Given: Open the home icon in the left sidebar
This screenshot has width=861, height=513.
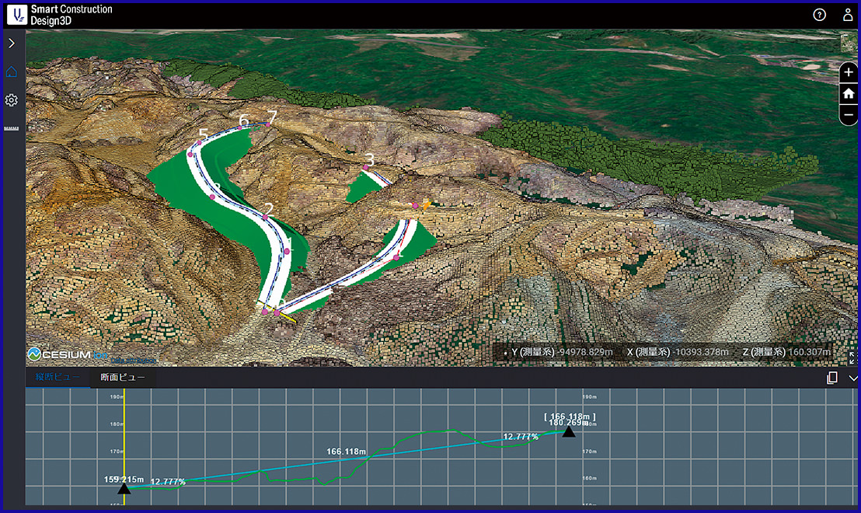Looking at the screenshot, I should (x=12, y=72).
